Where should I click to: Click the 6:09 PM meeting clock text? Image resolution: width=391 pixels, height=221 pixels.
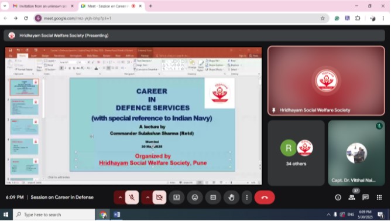[x=15, y=198]
